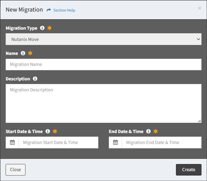Image resolution: width=207 pixels, height=181 pixels.
Task: Focus the Migration Name text field
Action: (103, 64)
